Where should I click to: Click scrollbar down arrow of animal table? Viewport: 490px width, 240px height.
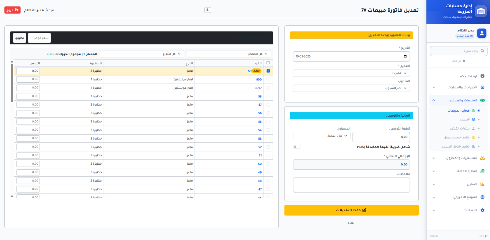(12, 196)
